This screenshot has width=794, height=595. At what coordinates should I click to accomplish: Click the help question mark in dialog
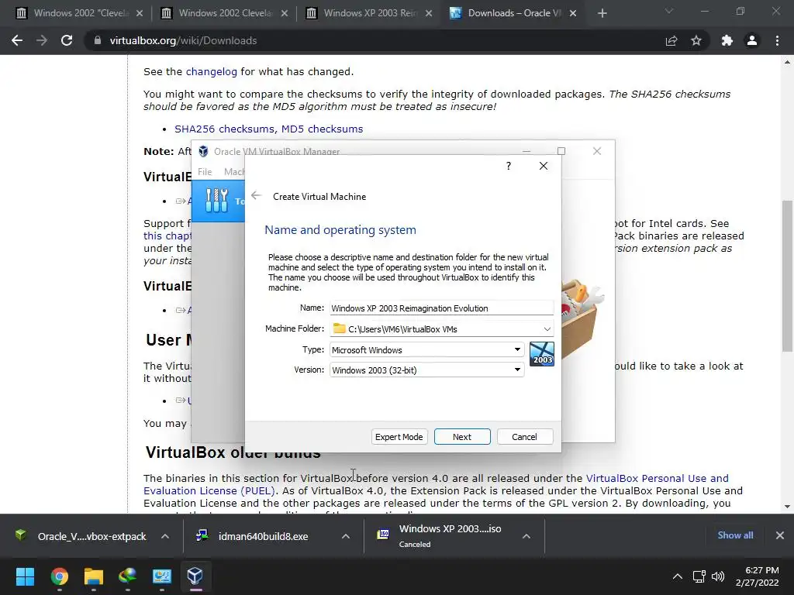[509, 166]
